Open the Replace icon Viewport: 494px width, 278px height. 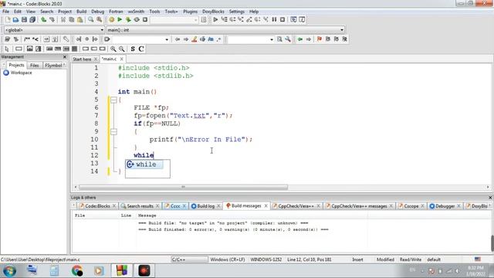point(100,19)
